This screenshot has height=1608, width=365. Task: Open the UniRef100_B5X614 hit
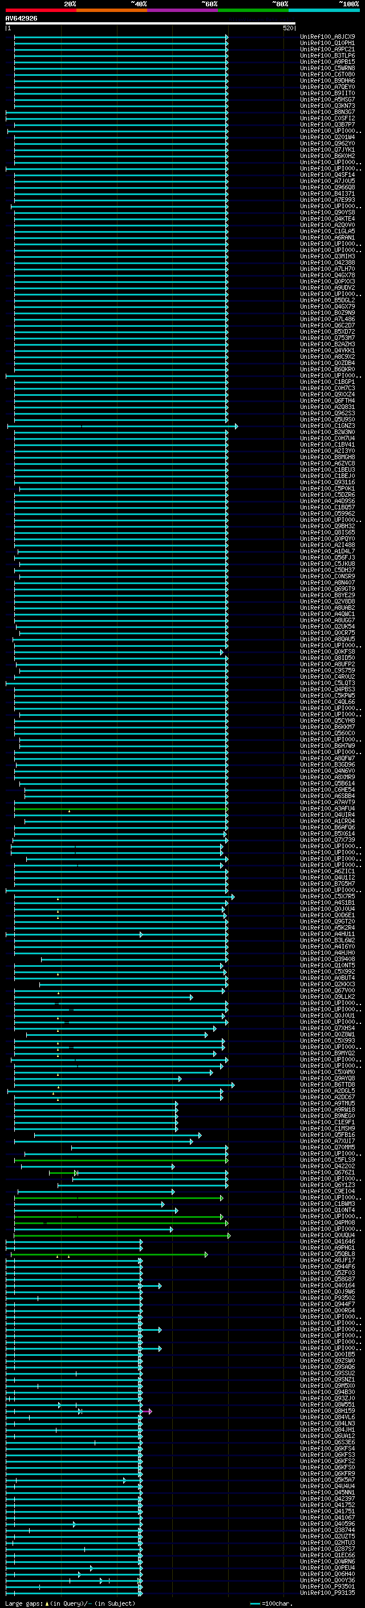(x=327, y=834)
